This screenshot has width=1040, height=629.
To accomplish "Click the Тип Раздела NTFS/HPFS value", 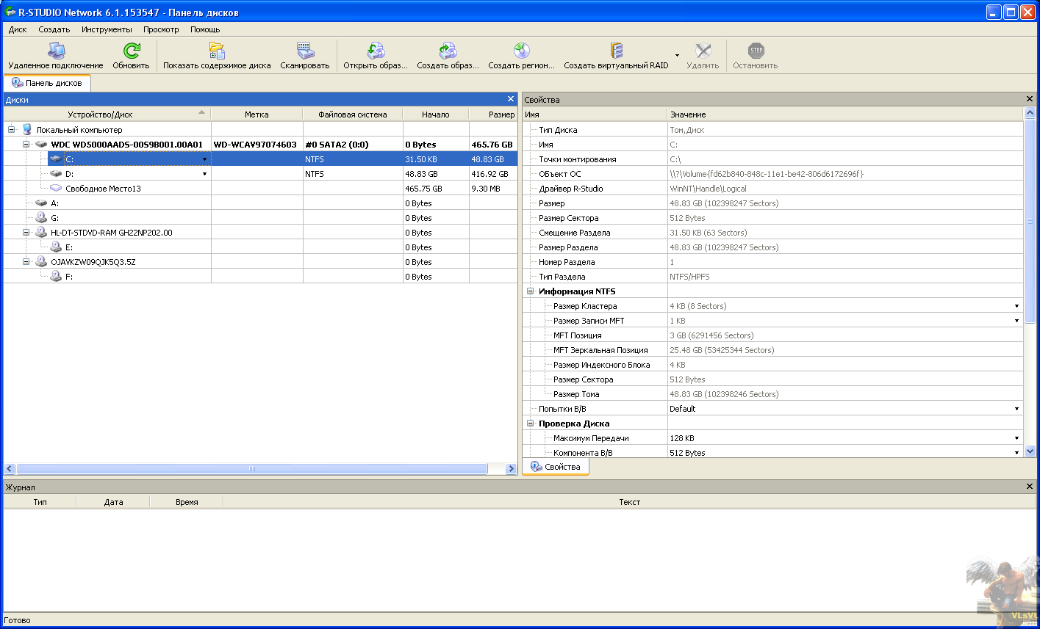I will coord(691,277).
